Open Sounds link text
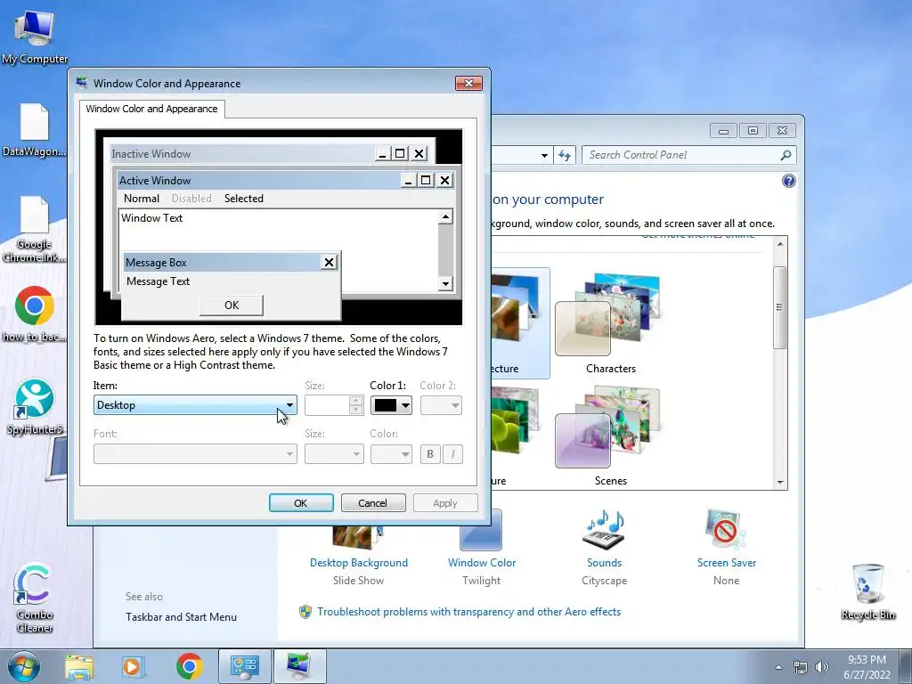The width and height of the screenshot is (912, 684). point(605,563)
